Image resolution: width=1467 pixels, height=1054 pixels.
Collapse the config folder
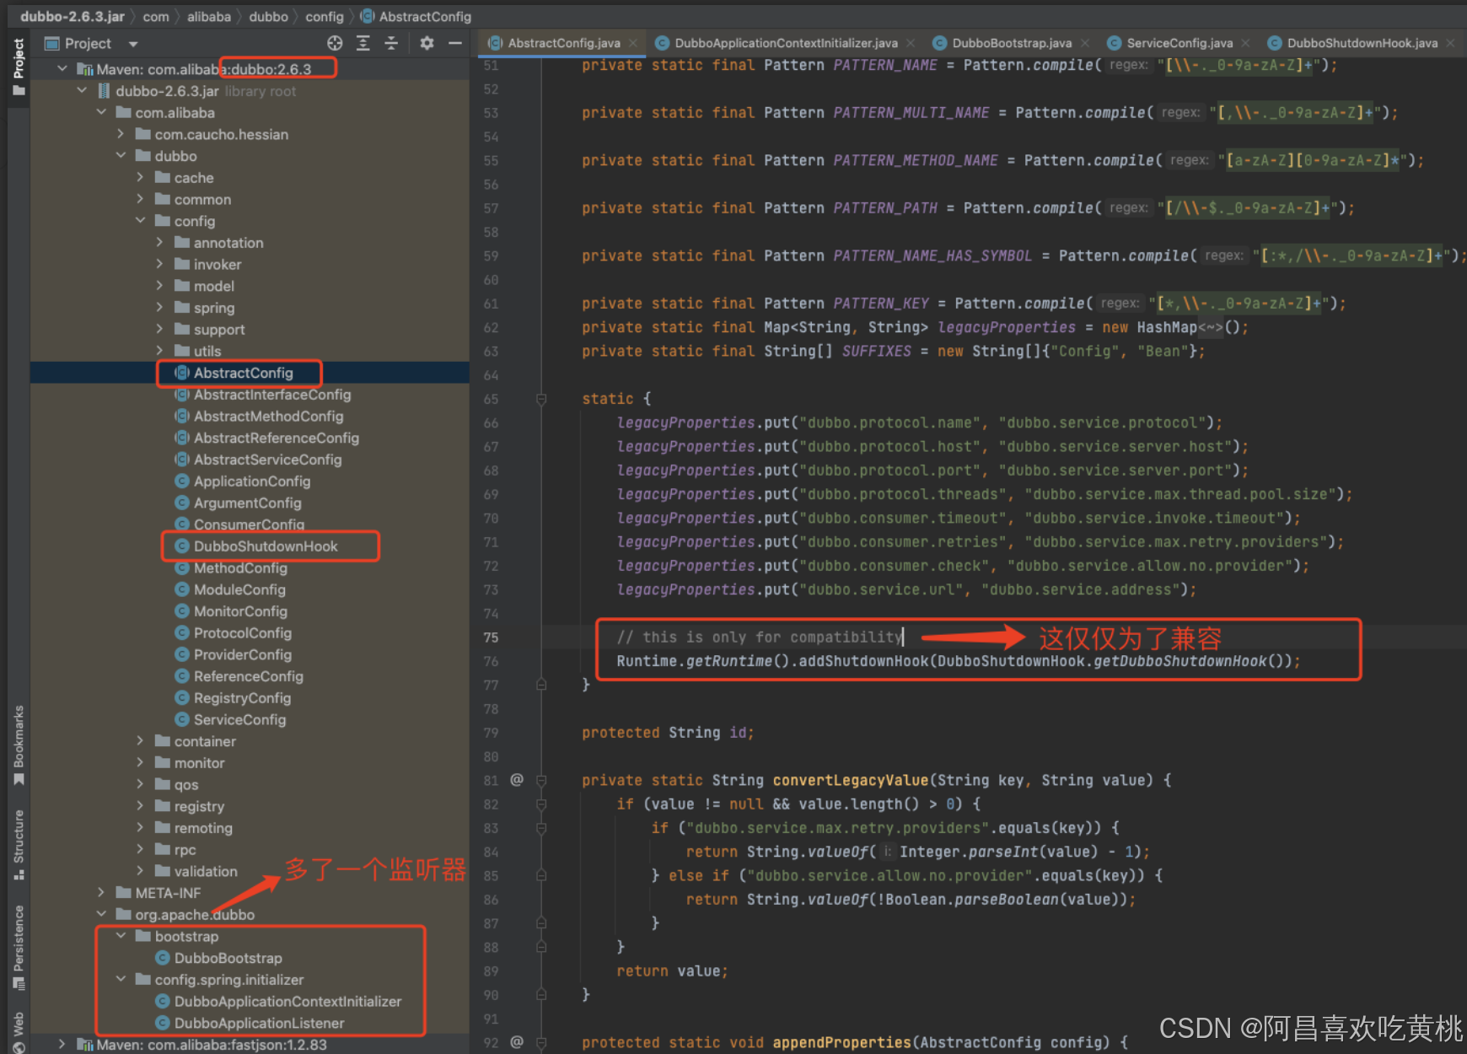click(x=140, y=221)
